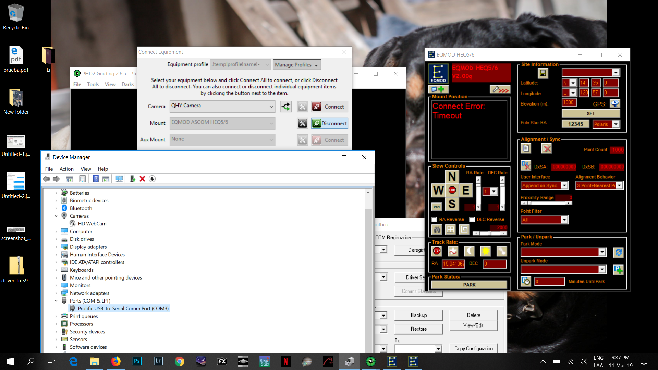Toggle DEC Reverse checkbox
Viewport: 658px width, 370px height.
point(472,220)
